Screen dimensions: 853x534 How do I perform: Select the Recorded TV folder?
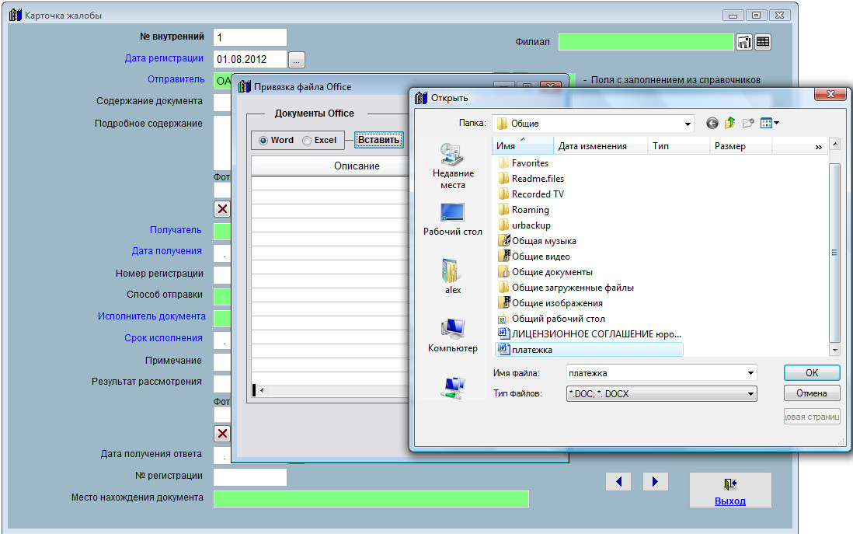pos(537,194)
